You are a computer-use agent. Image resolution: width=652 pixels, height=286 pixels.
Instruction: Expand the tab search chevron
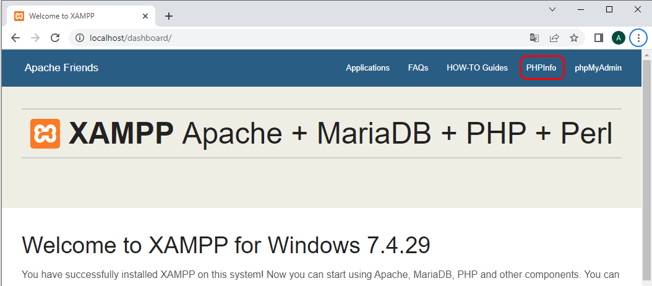[x=552, y=9]
